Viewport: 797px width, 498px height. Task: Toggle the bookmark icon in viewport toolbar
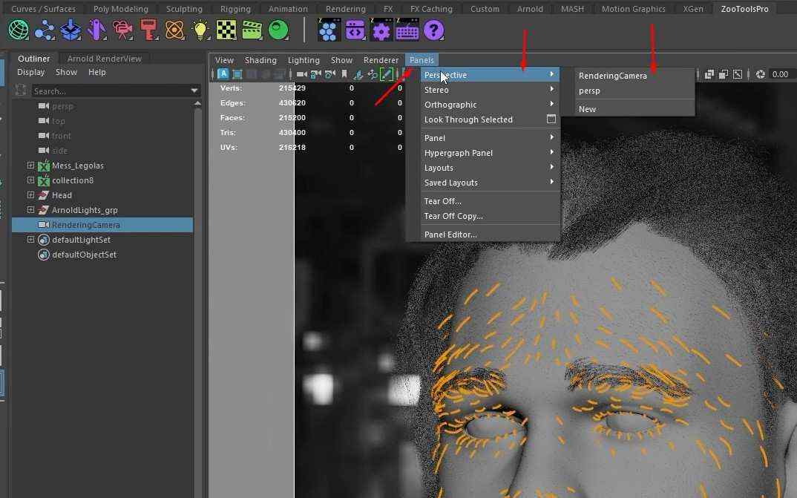coord(344,74)
